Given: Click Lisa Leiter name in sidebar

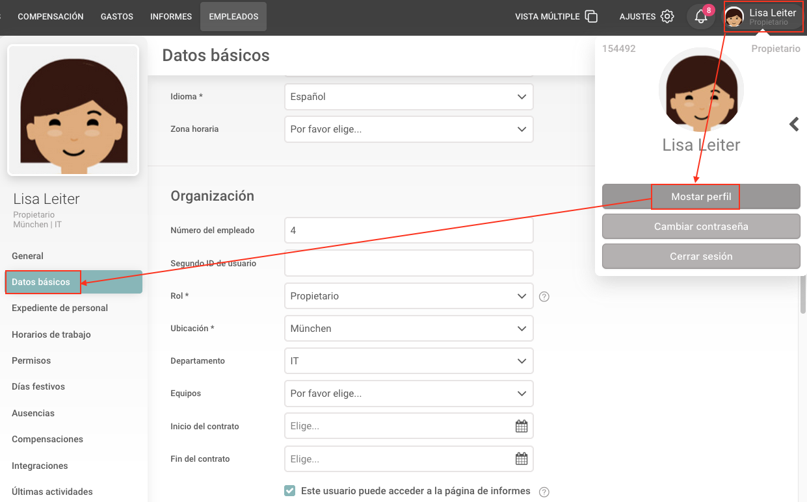Looking at the screenshot, I should [46, 199].
